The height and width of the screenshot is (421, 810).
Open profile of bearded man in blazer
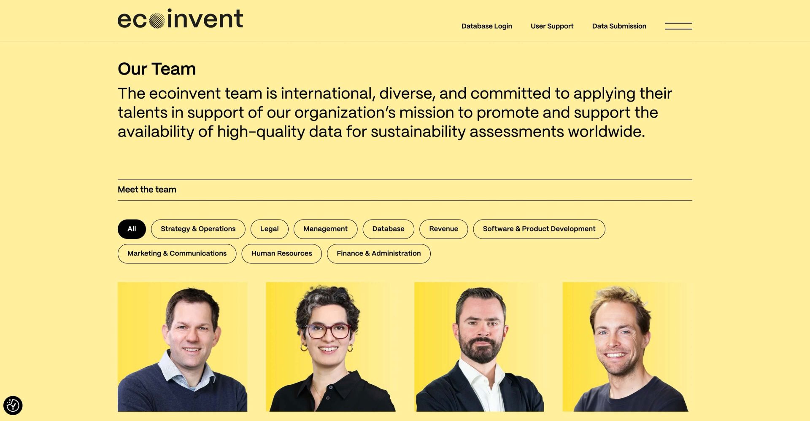(479, 346)
